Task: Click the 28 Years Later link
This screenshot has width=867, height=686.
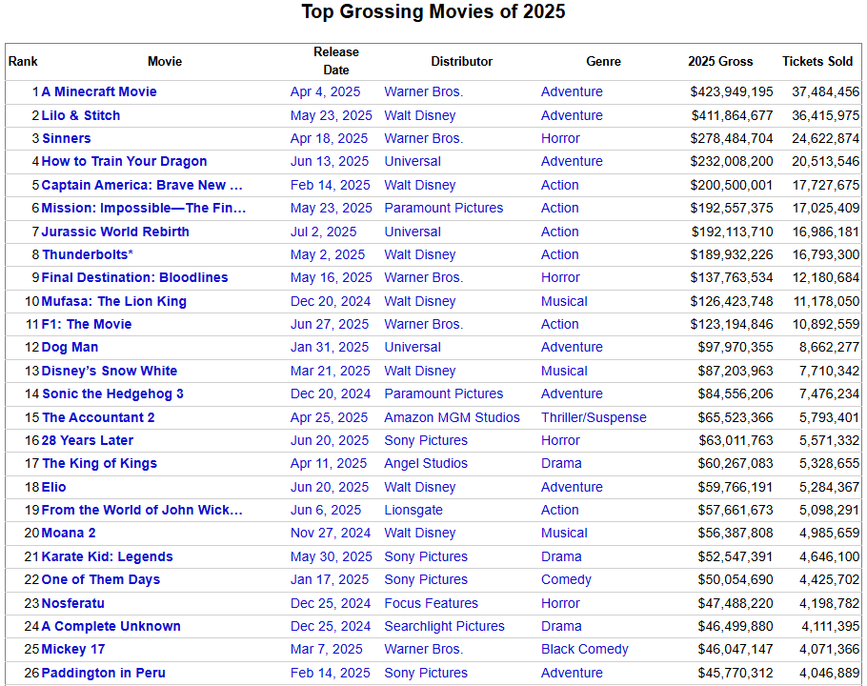Action: [x=88, y=440]
